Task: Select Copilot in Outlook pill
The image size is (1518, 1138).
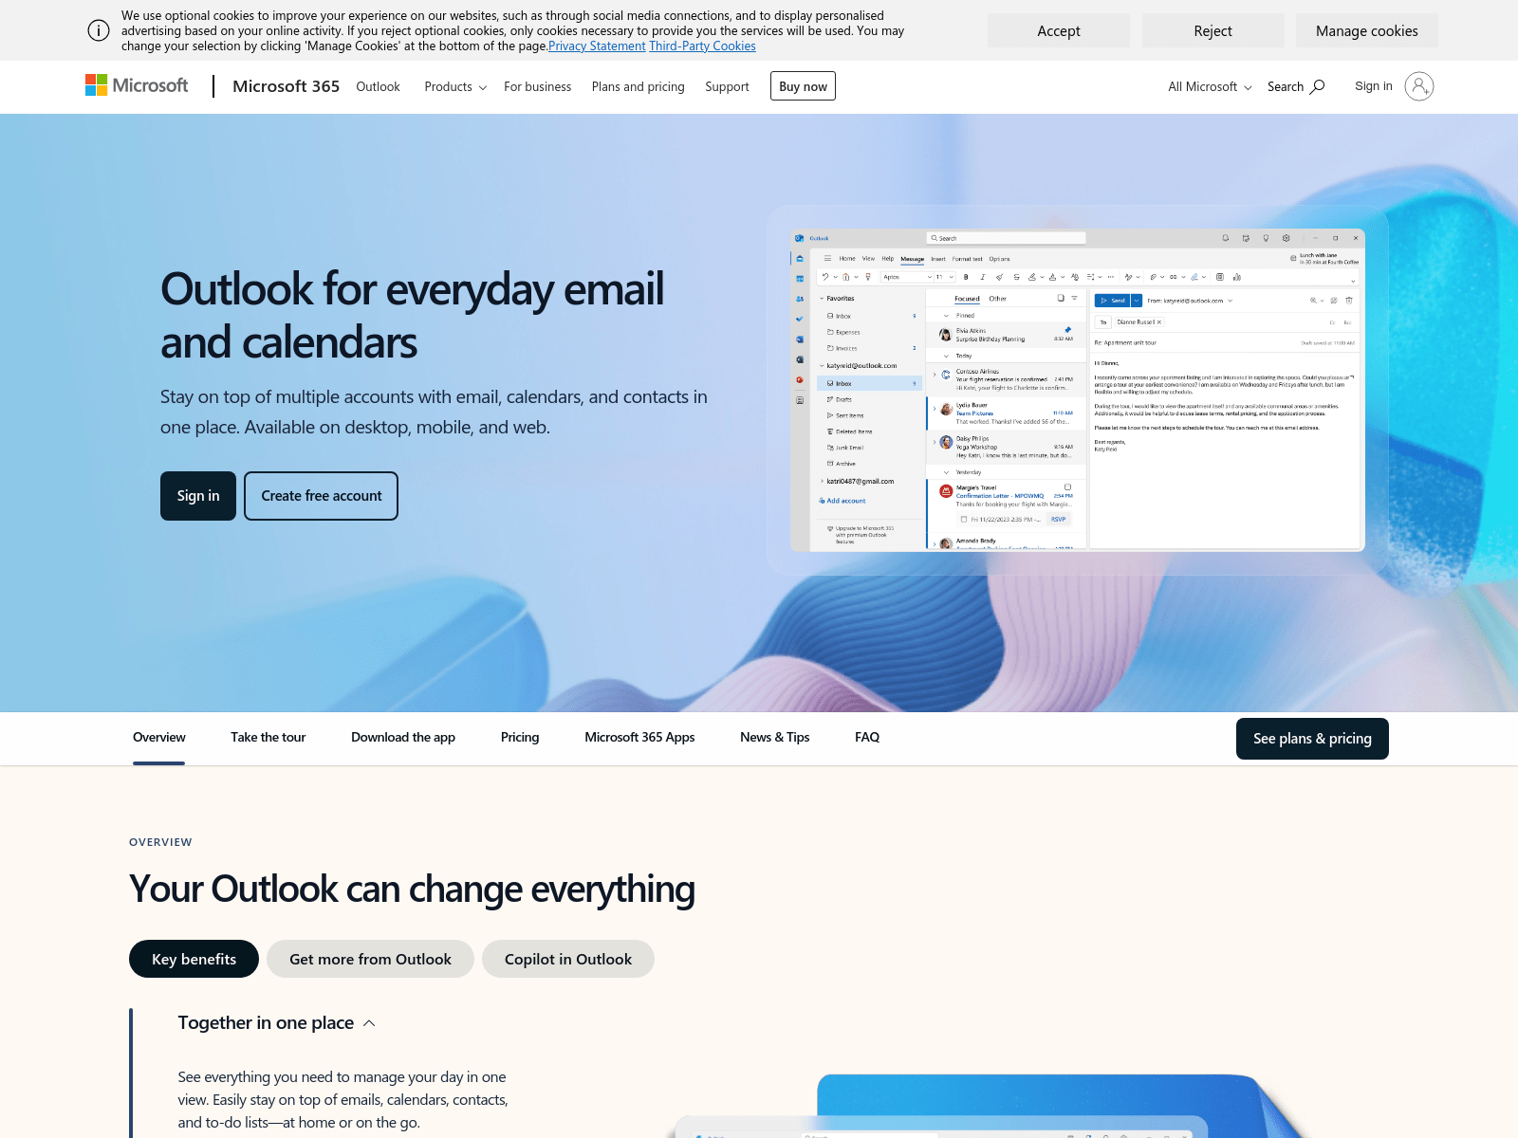Action: [567, 959]
